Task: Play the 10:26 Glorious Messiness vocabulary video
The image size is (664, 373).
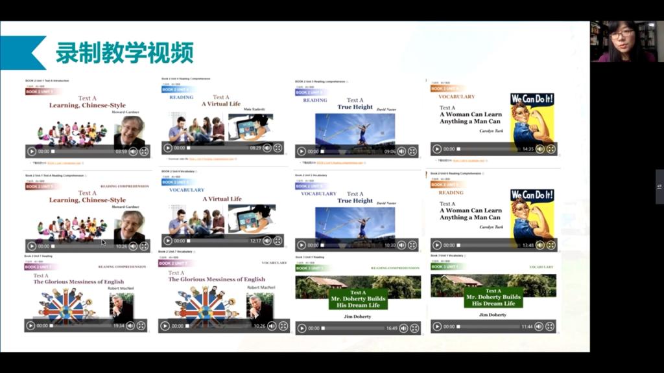Action: pos(165,326)
